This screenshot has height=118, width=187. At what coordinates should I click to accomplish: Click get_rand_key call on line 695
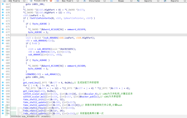(x=31, y=82)
